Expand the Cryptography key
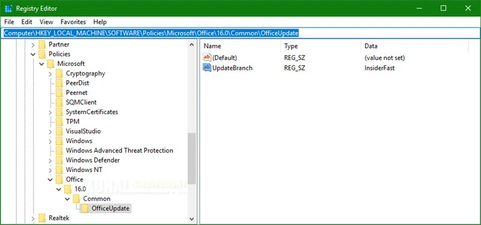This screenshot has height=225, width=481. click(x=51, y=74)
